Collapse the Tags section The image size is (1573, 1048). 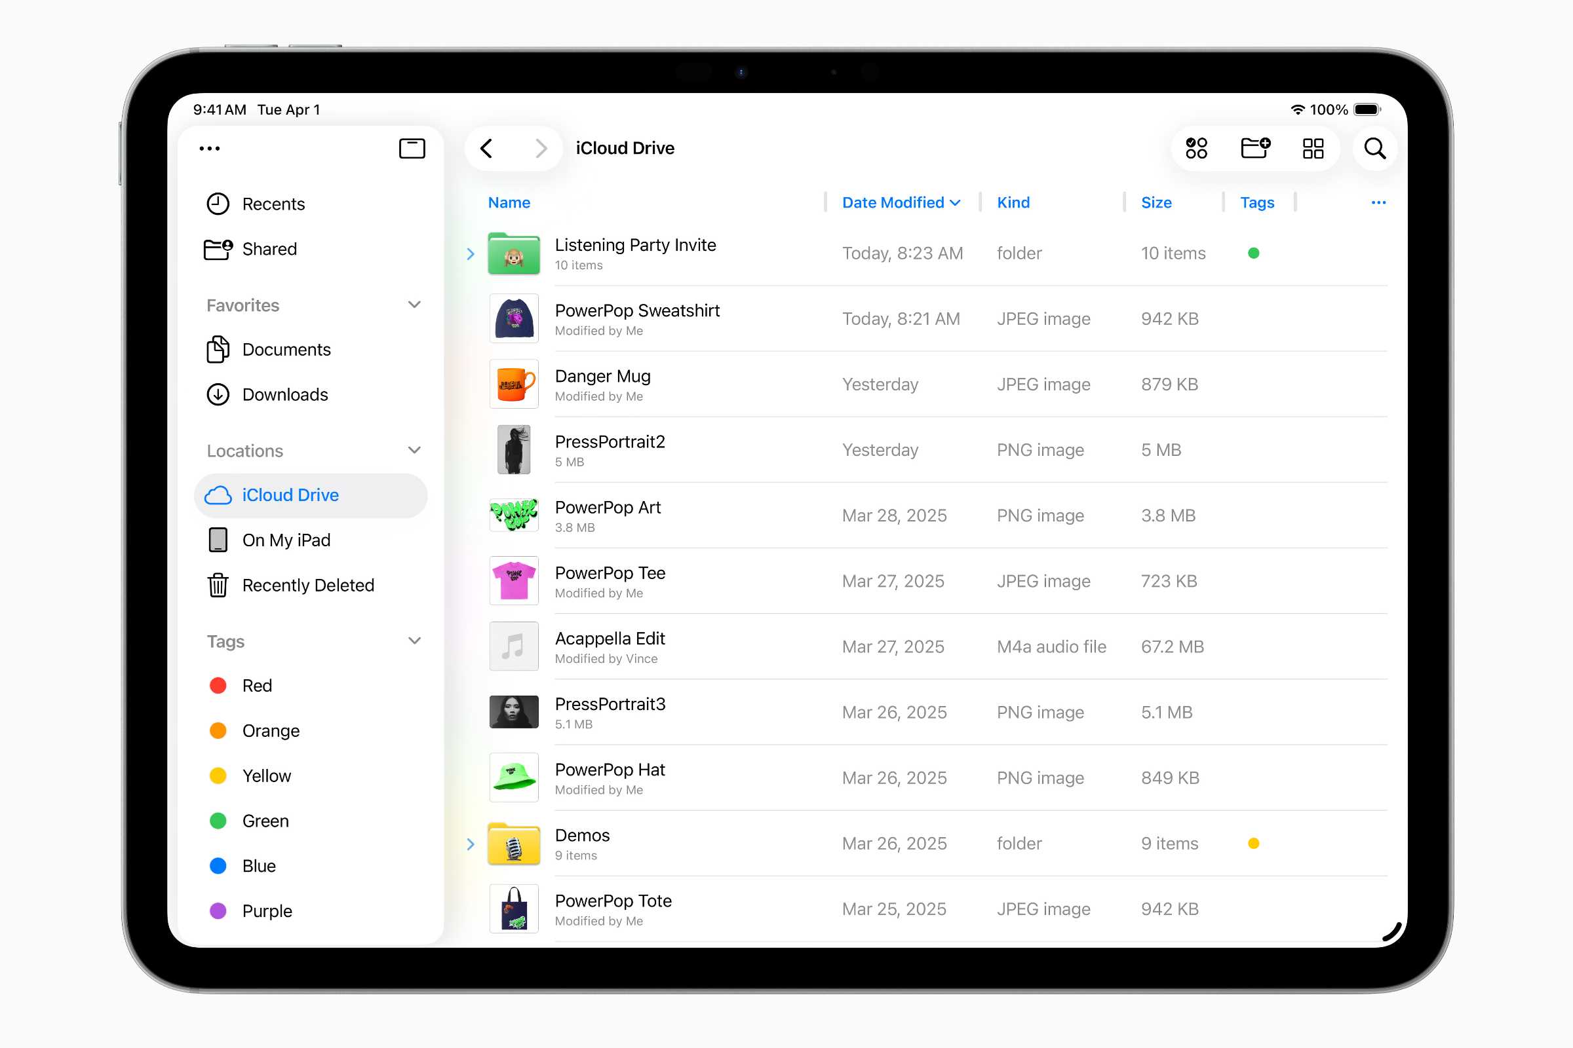coord(414,641)
